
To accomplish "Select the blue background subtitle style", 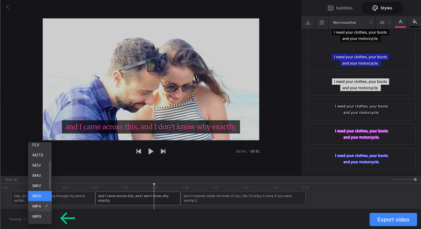I will click(361, 60).
